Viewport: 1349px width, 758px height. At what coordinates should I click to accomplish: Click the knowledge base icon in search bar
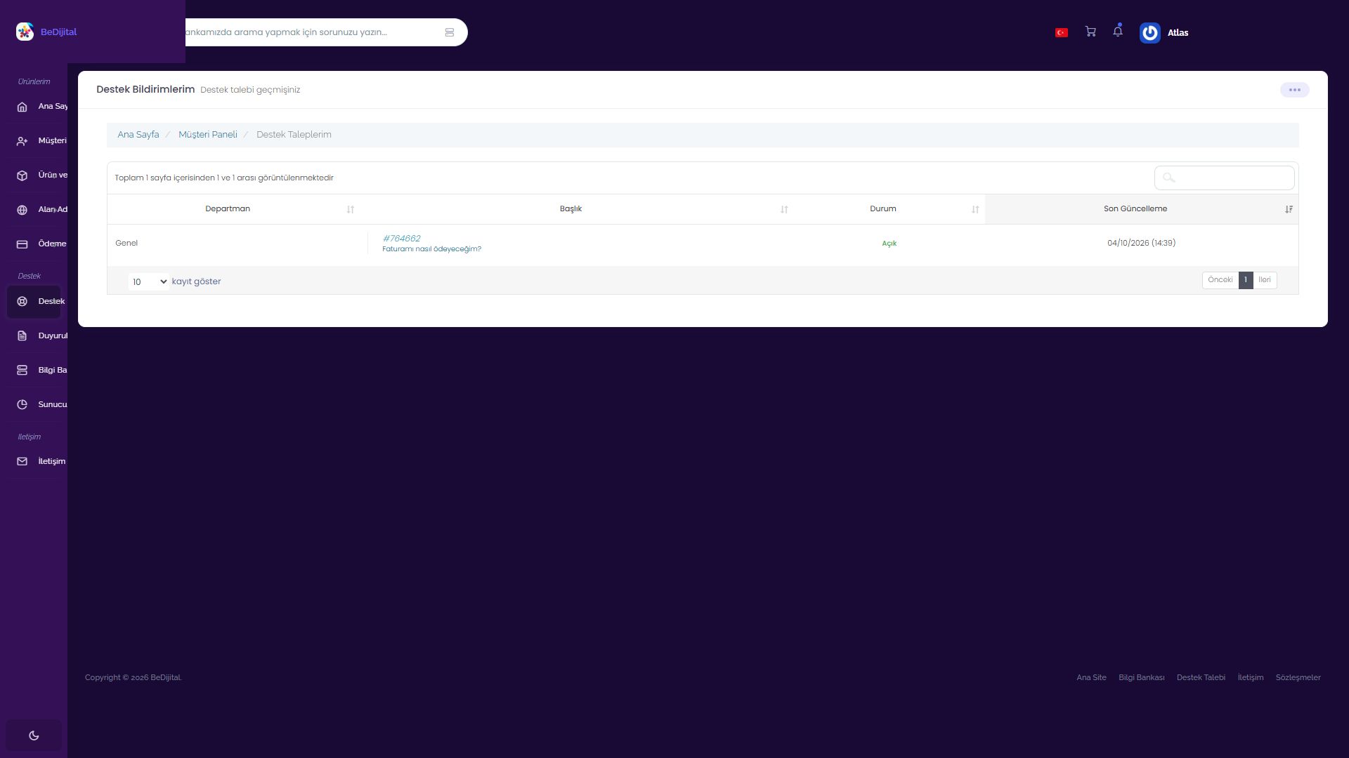pyautogui.click(x=450, y=32)
